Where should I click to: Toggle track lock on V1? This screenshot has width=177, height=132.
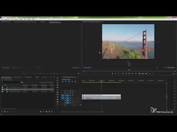pos(65,96)
